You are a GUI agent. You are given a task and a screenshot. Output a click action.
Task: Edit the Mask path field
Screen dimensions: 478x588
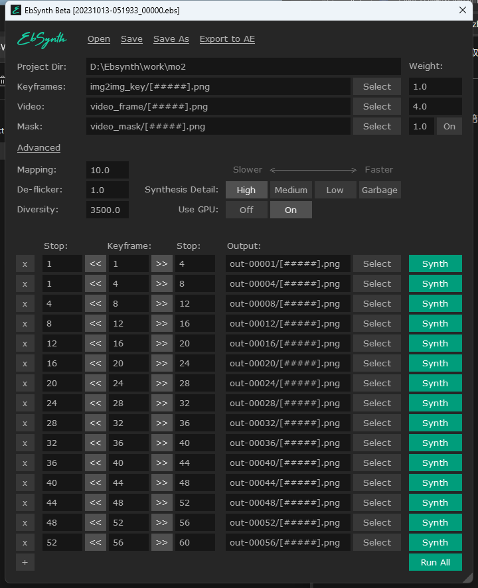click(x=218, y=126)
